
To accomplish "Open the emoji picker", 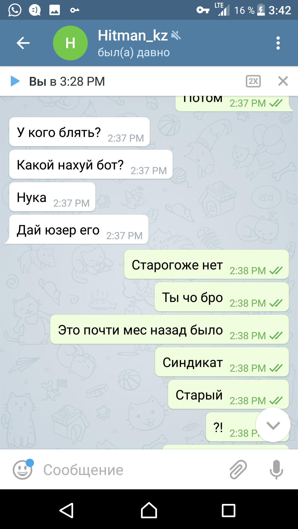I will pos(23,470).
